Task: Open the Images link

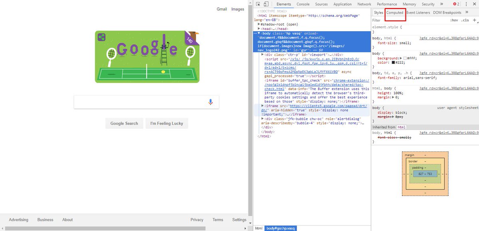Action: click(x=238, y=9)
